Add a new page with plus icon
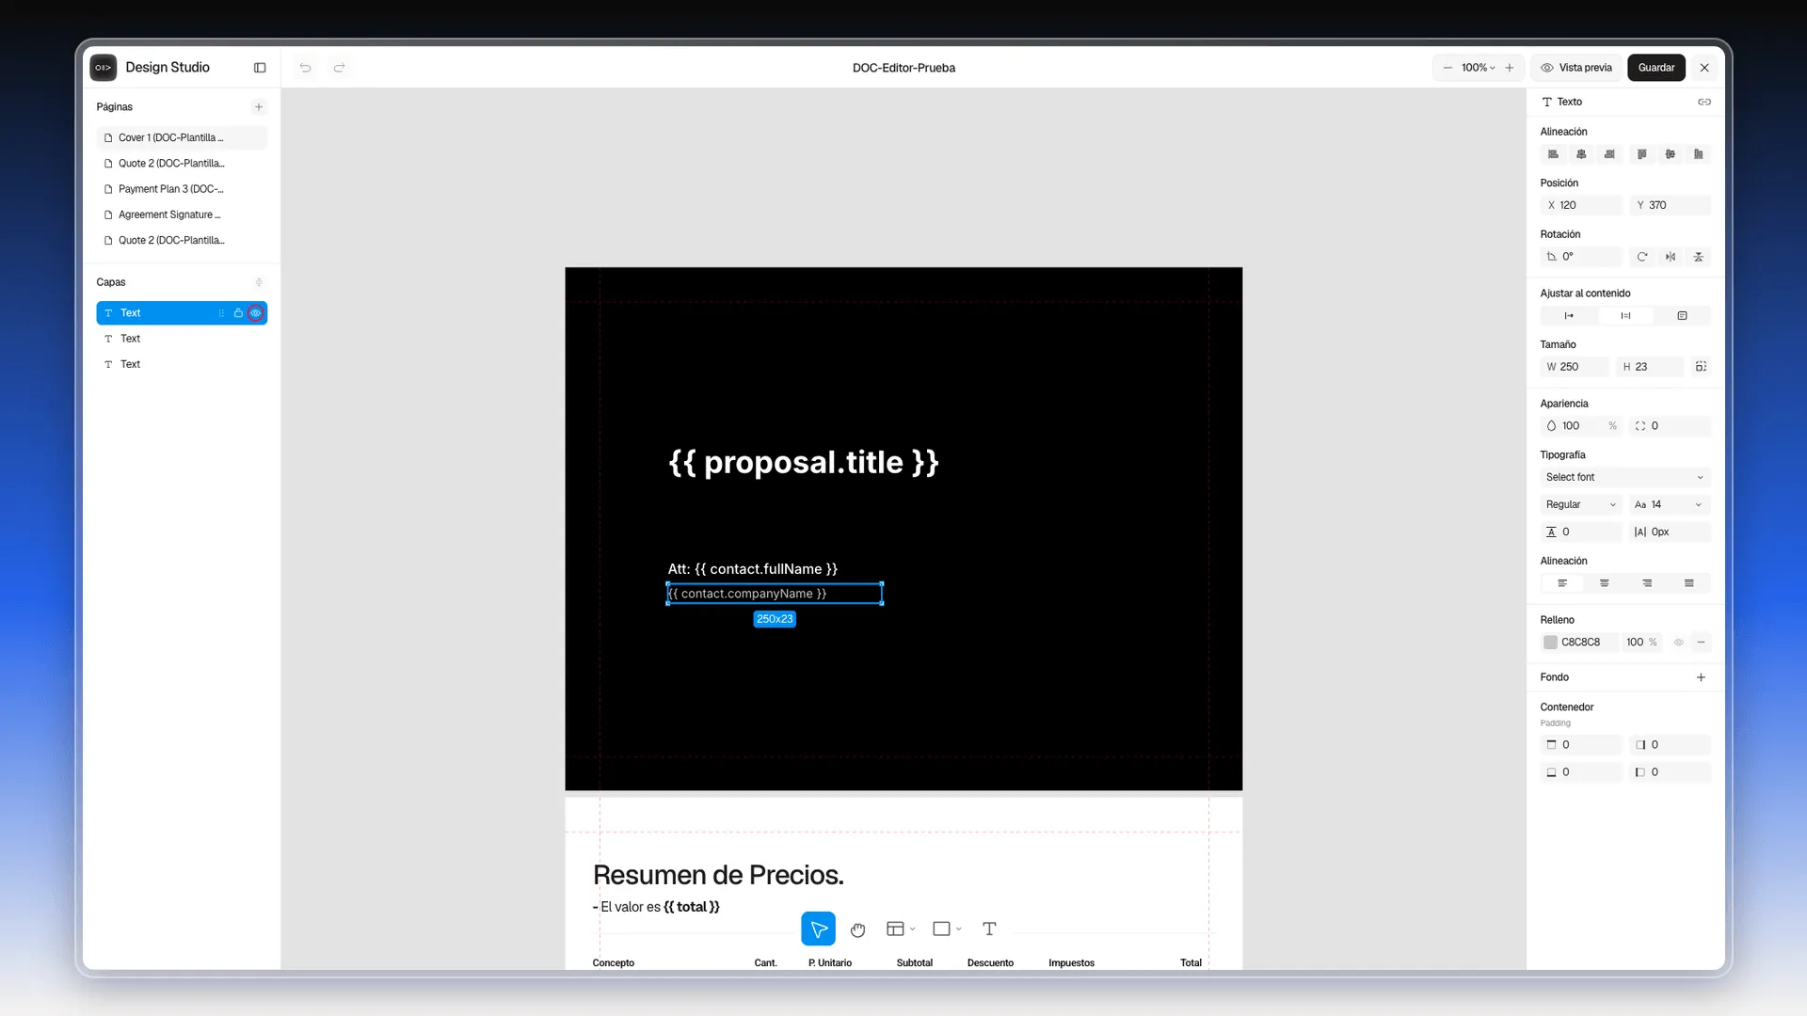This screenshot has width=1807, height=1016. click(259, 107)
